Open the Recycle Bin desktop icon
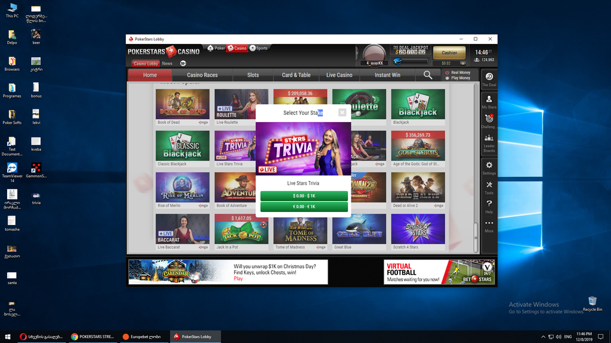Screen dimensions: 611x343 593,304
